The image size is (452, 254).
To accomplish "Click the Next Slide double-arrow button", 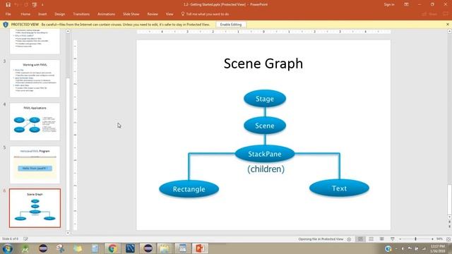I will [x=449, y=227].
